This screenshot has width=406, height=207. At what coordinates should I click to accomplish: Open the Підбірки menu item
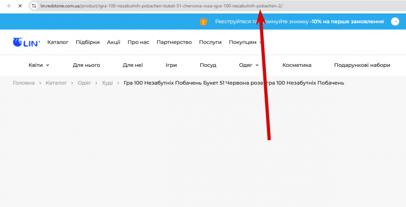click(x=88, y=42)
